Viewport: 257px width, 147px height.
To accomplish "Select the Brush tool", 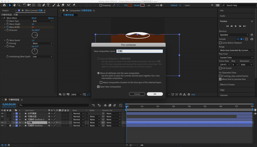I will (x=54, y=5).
